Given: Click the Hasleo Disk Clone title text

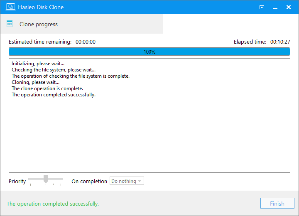Looking at the screenshot, I should [x=41, y=7].
